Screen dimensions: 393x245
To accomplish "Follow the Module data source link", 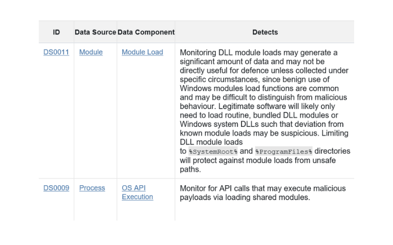I will point(91,52).
